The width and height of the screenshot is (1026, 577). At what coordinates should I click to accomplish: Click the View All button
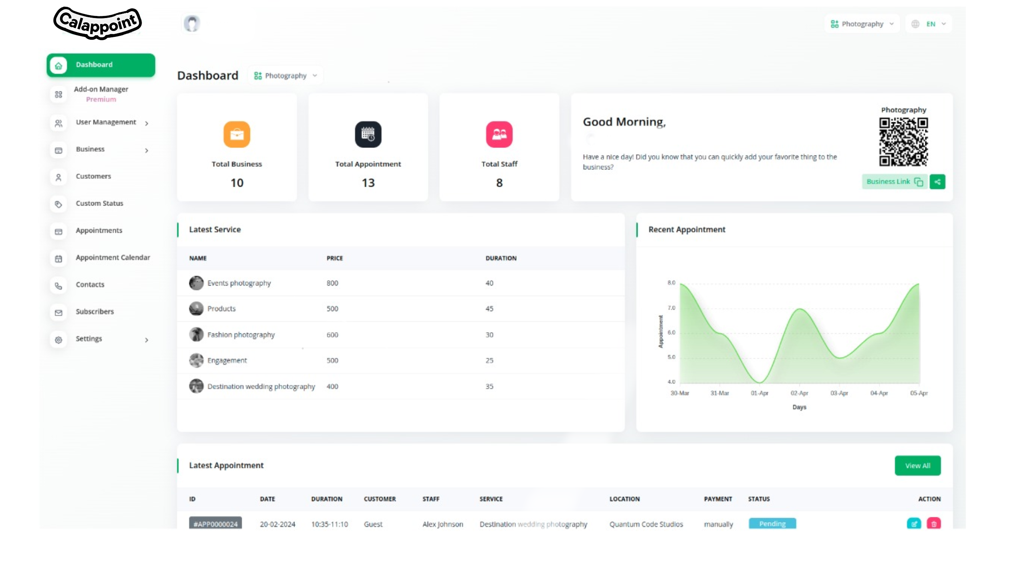(918, 466)
